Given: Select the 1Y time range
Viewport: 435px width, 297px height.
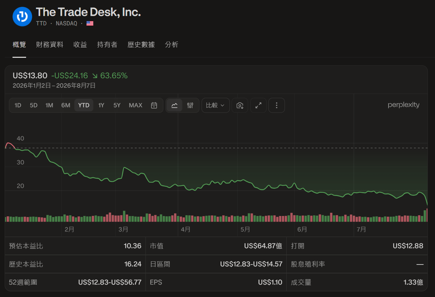Looking at the screenshot, I should [x=101, y=105].
